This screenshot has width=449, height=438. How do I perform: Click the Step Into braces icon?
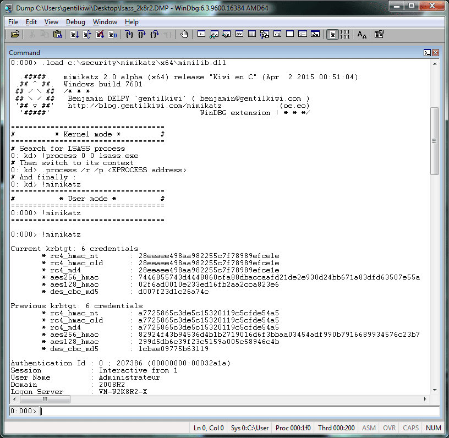[129, 34]
